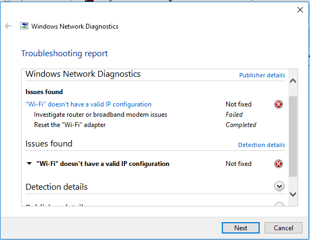
Task: Click red error icon beside bold Wi-Fi issue
Action: click(279, 164)
